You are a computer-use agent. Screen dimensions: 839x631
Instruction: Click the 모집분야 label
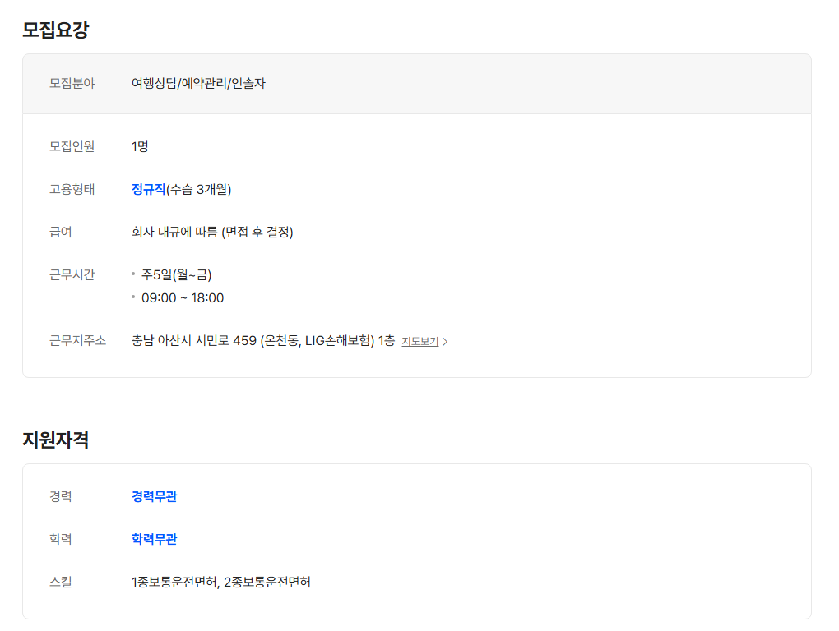coord(72,83)
